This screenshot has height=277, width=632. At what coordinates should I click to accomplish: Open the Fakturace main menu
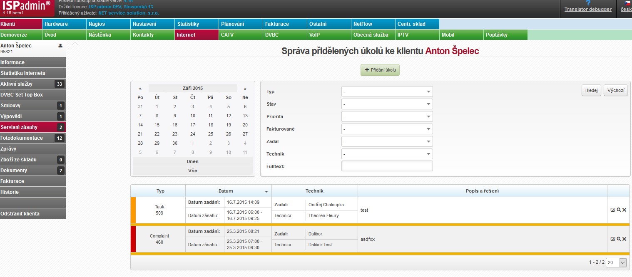(x=285, y=24)
